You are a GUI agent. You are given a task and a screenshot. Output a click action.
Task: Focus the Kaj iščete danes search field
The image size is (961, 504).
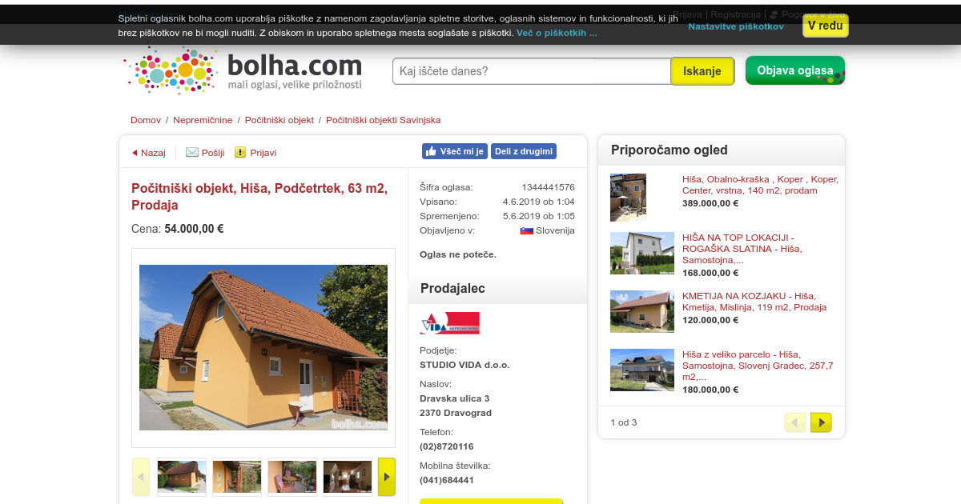click(x=532, y=71)
